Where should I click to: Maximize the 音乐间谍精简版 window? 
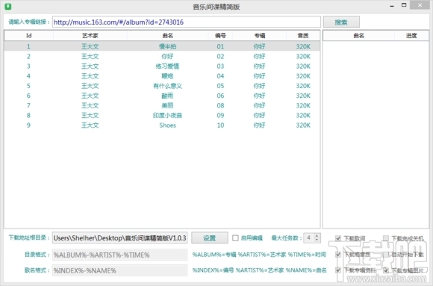(404, 5)
